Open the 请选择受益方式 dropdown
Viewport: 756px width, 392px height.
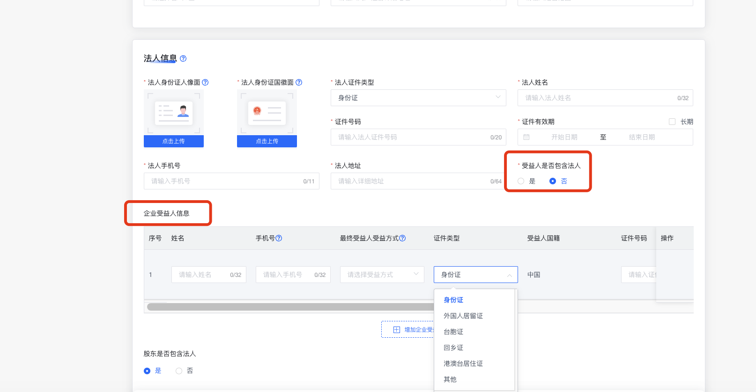(x=382, y=275)
